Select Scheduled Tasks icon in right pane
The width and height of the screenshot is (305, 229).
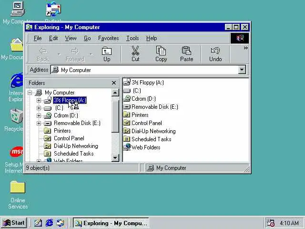click(x=127, y=139)
